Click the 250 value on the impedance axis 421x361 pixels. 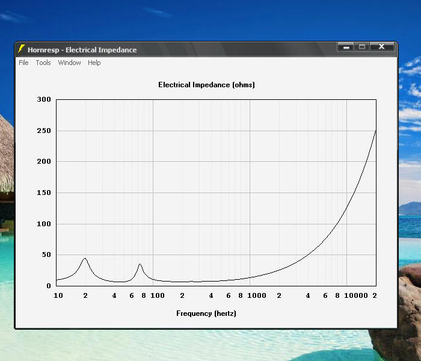tap(44, 131)
